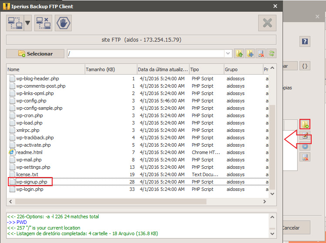Create new folder icon
The width and height of the screenshot is (326, 243).
pyautogui.click(x=249, y=53)
